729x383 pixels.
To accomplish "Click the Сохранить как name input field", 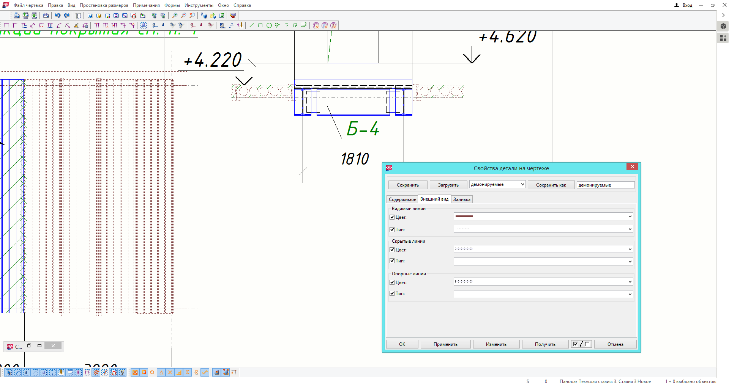I will pyautogui.click(x=605, y=185).
